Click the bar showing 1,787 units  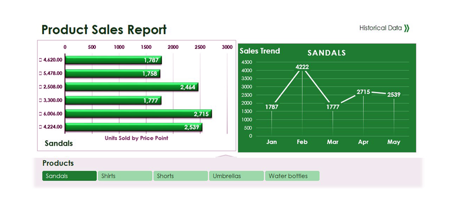[113, 60]
